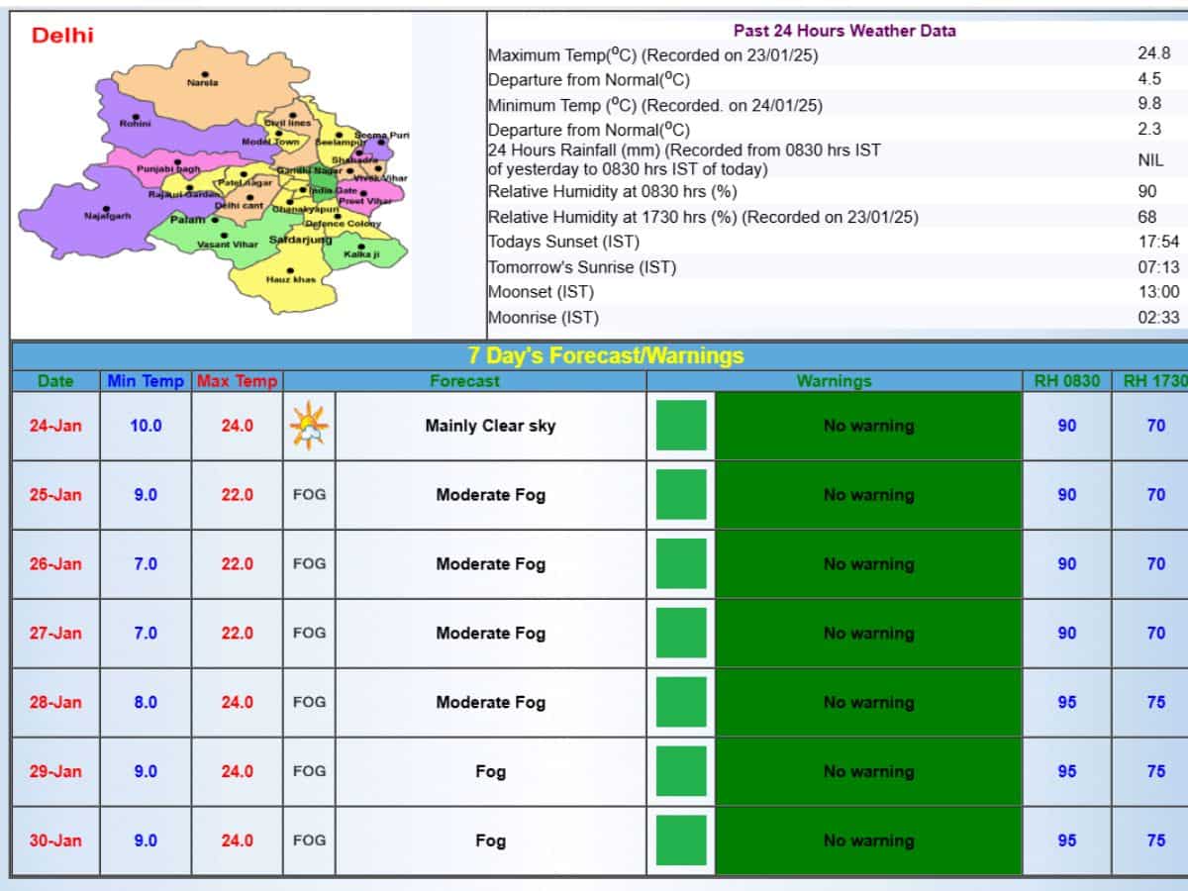The image size is (1188, 891).
Task: Click the Hauz Khas location on the map
Action: (290, 275)
